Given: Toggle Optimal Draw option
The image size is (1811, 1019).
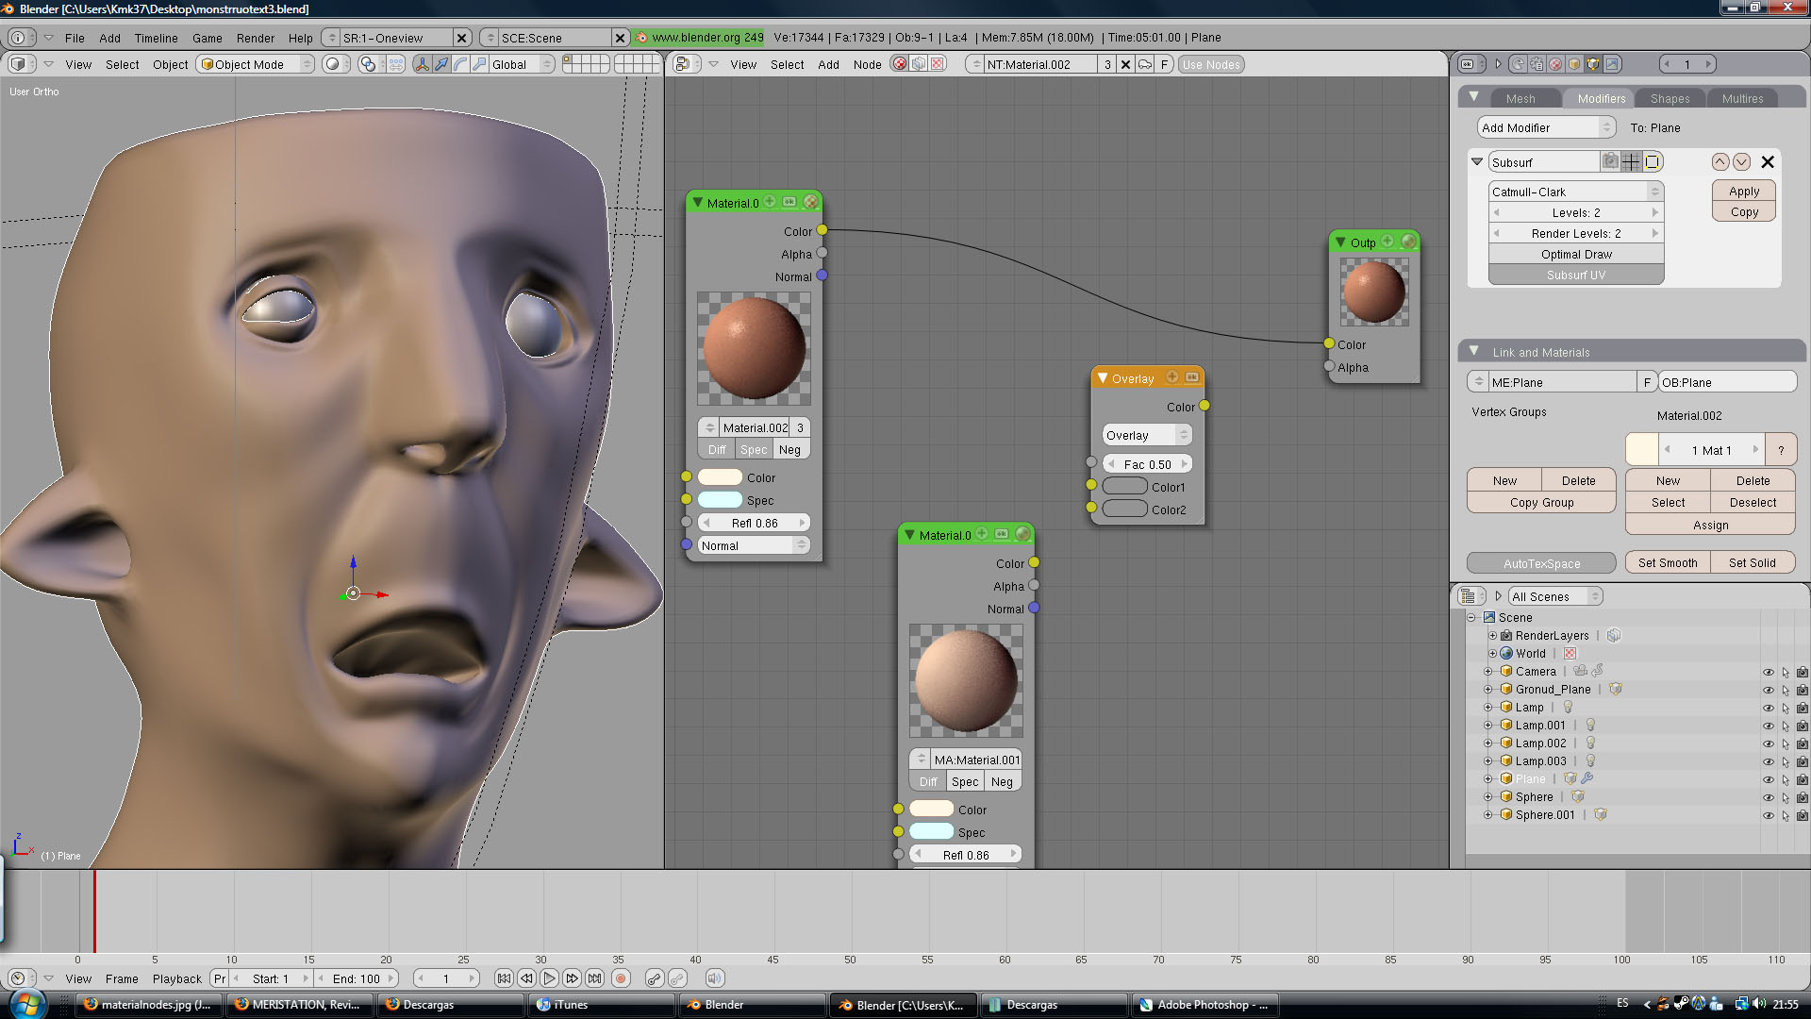Looking at the screenshot, I should point(1575,254).
